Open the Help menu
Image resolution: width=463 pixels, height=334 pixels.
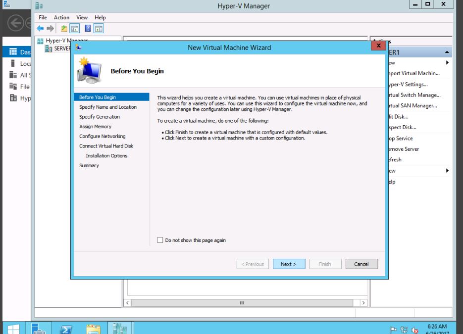(x=100, y=17)
